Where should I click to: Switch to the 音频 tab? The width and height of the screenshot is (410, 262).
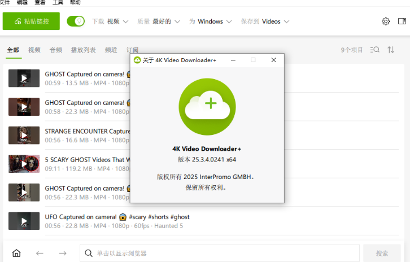56,50
